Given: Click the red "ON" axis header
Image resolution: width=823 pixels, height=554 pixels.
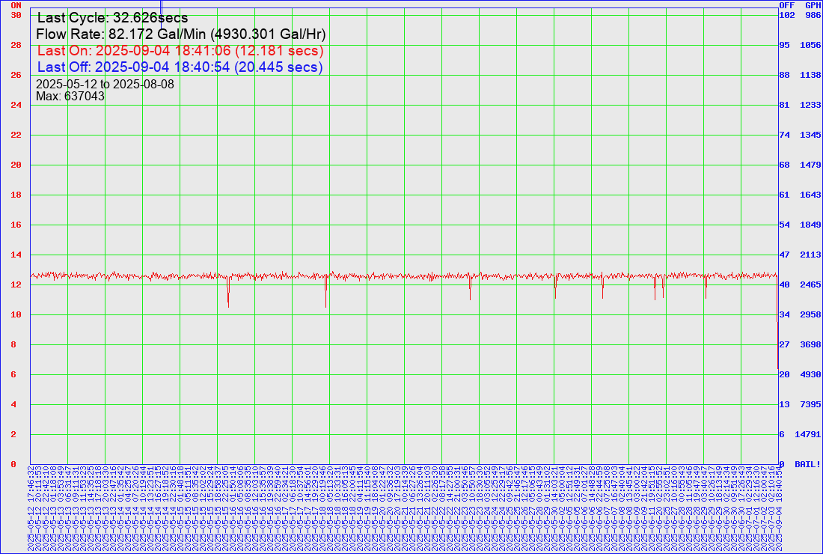Looking at the screenshot, I should tap(16, 5).
